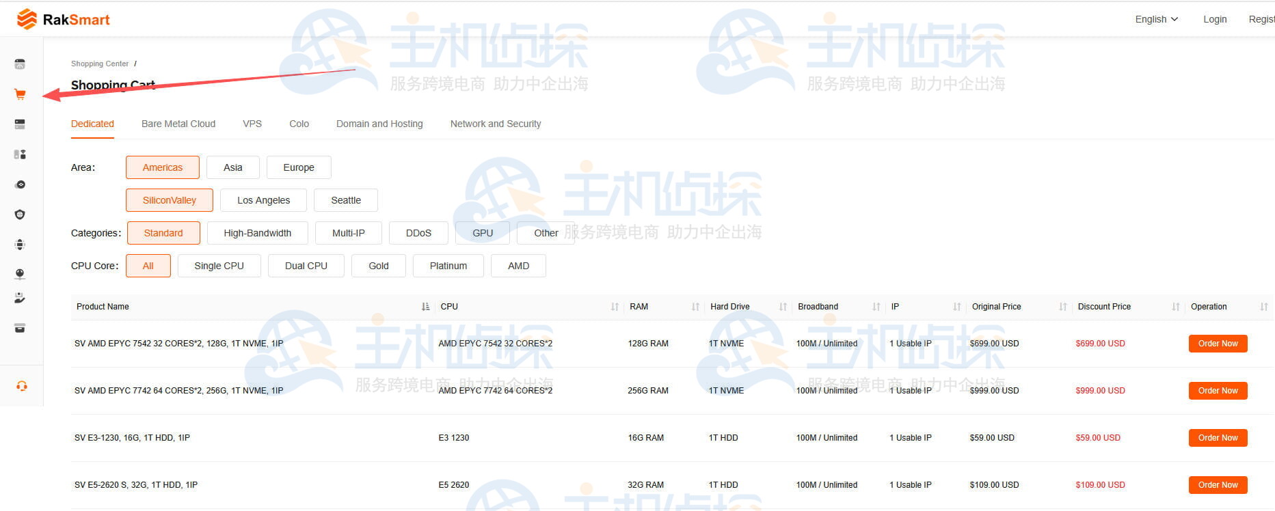Viewport: 1275px width, 511px height.
Task: Open the wireless device sidebar icon
Action: coord(20,154)
